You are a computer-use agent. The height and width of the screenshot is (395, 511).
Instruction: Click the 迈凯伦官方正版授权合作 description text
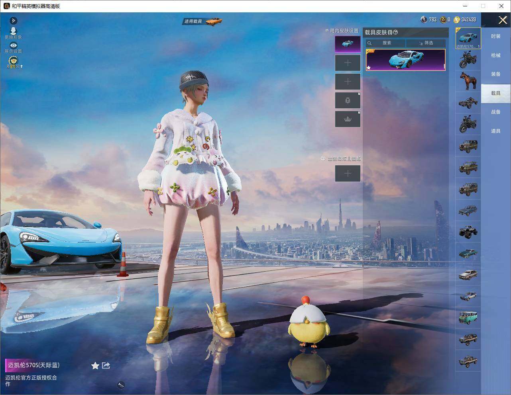pyautogui.click(x=31, y=381)
